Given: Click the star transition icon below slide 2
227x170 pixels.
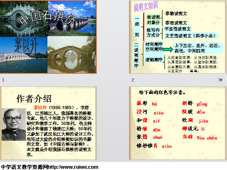Looking at the screenshot, I should [221, 80].
